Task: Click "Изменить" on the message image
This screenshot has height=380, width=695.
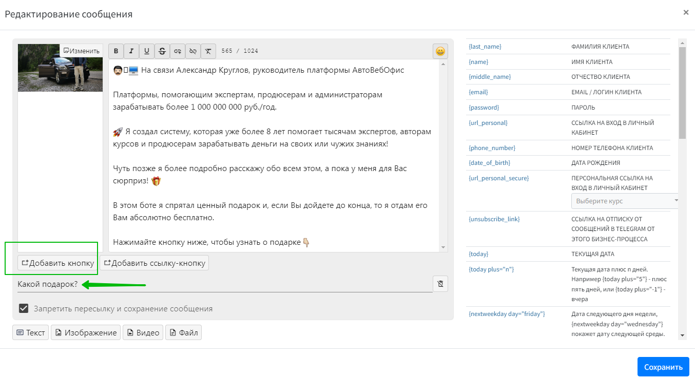Action: 82,51
